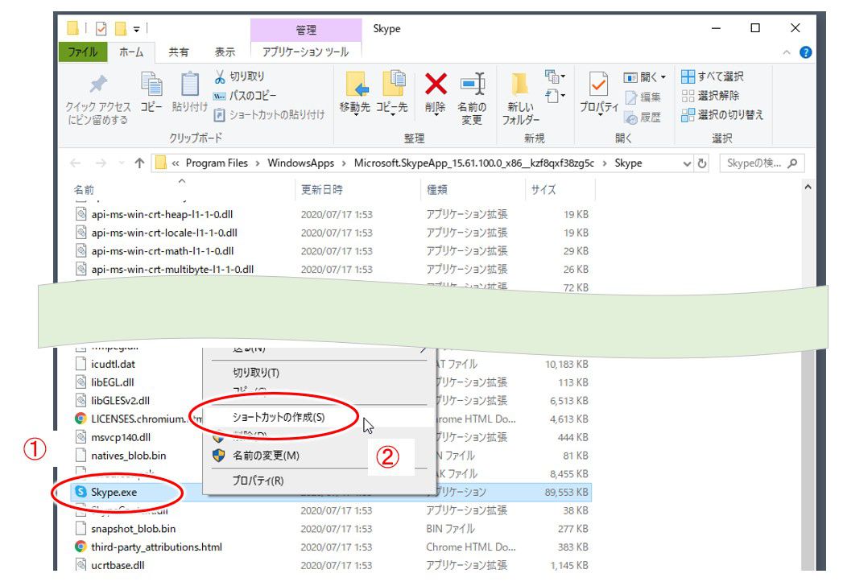Click the vertical scrollbar up arrow
This screenshot has width=843, height=586.
808,187
